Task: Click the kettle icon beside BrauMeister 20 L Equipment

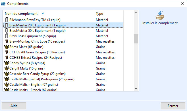Action: tap(7, 25)
